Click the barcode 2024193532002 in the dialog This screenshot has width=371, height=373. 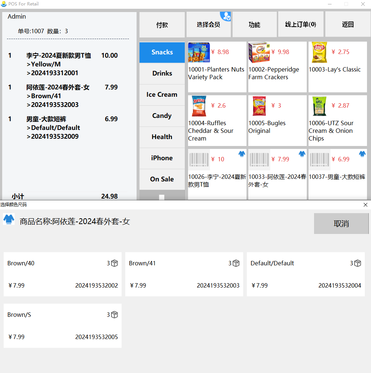(97, 285)
